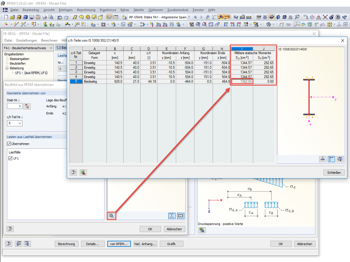The height and width of the screenshot is (262, 350).
Task: Click the c/t-parts info icon in Beulfeld dialog
Action: click(111, 216)
